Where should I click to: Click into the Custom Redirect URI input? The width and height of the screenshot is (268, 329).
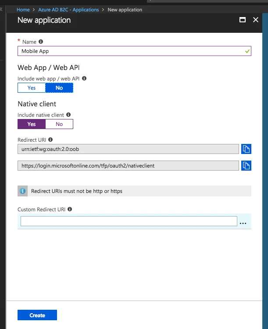point(129,221)
